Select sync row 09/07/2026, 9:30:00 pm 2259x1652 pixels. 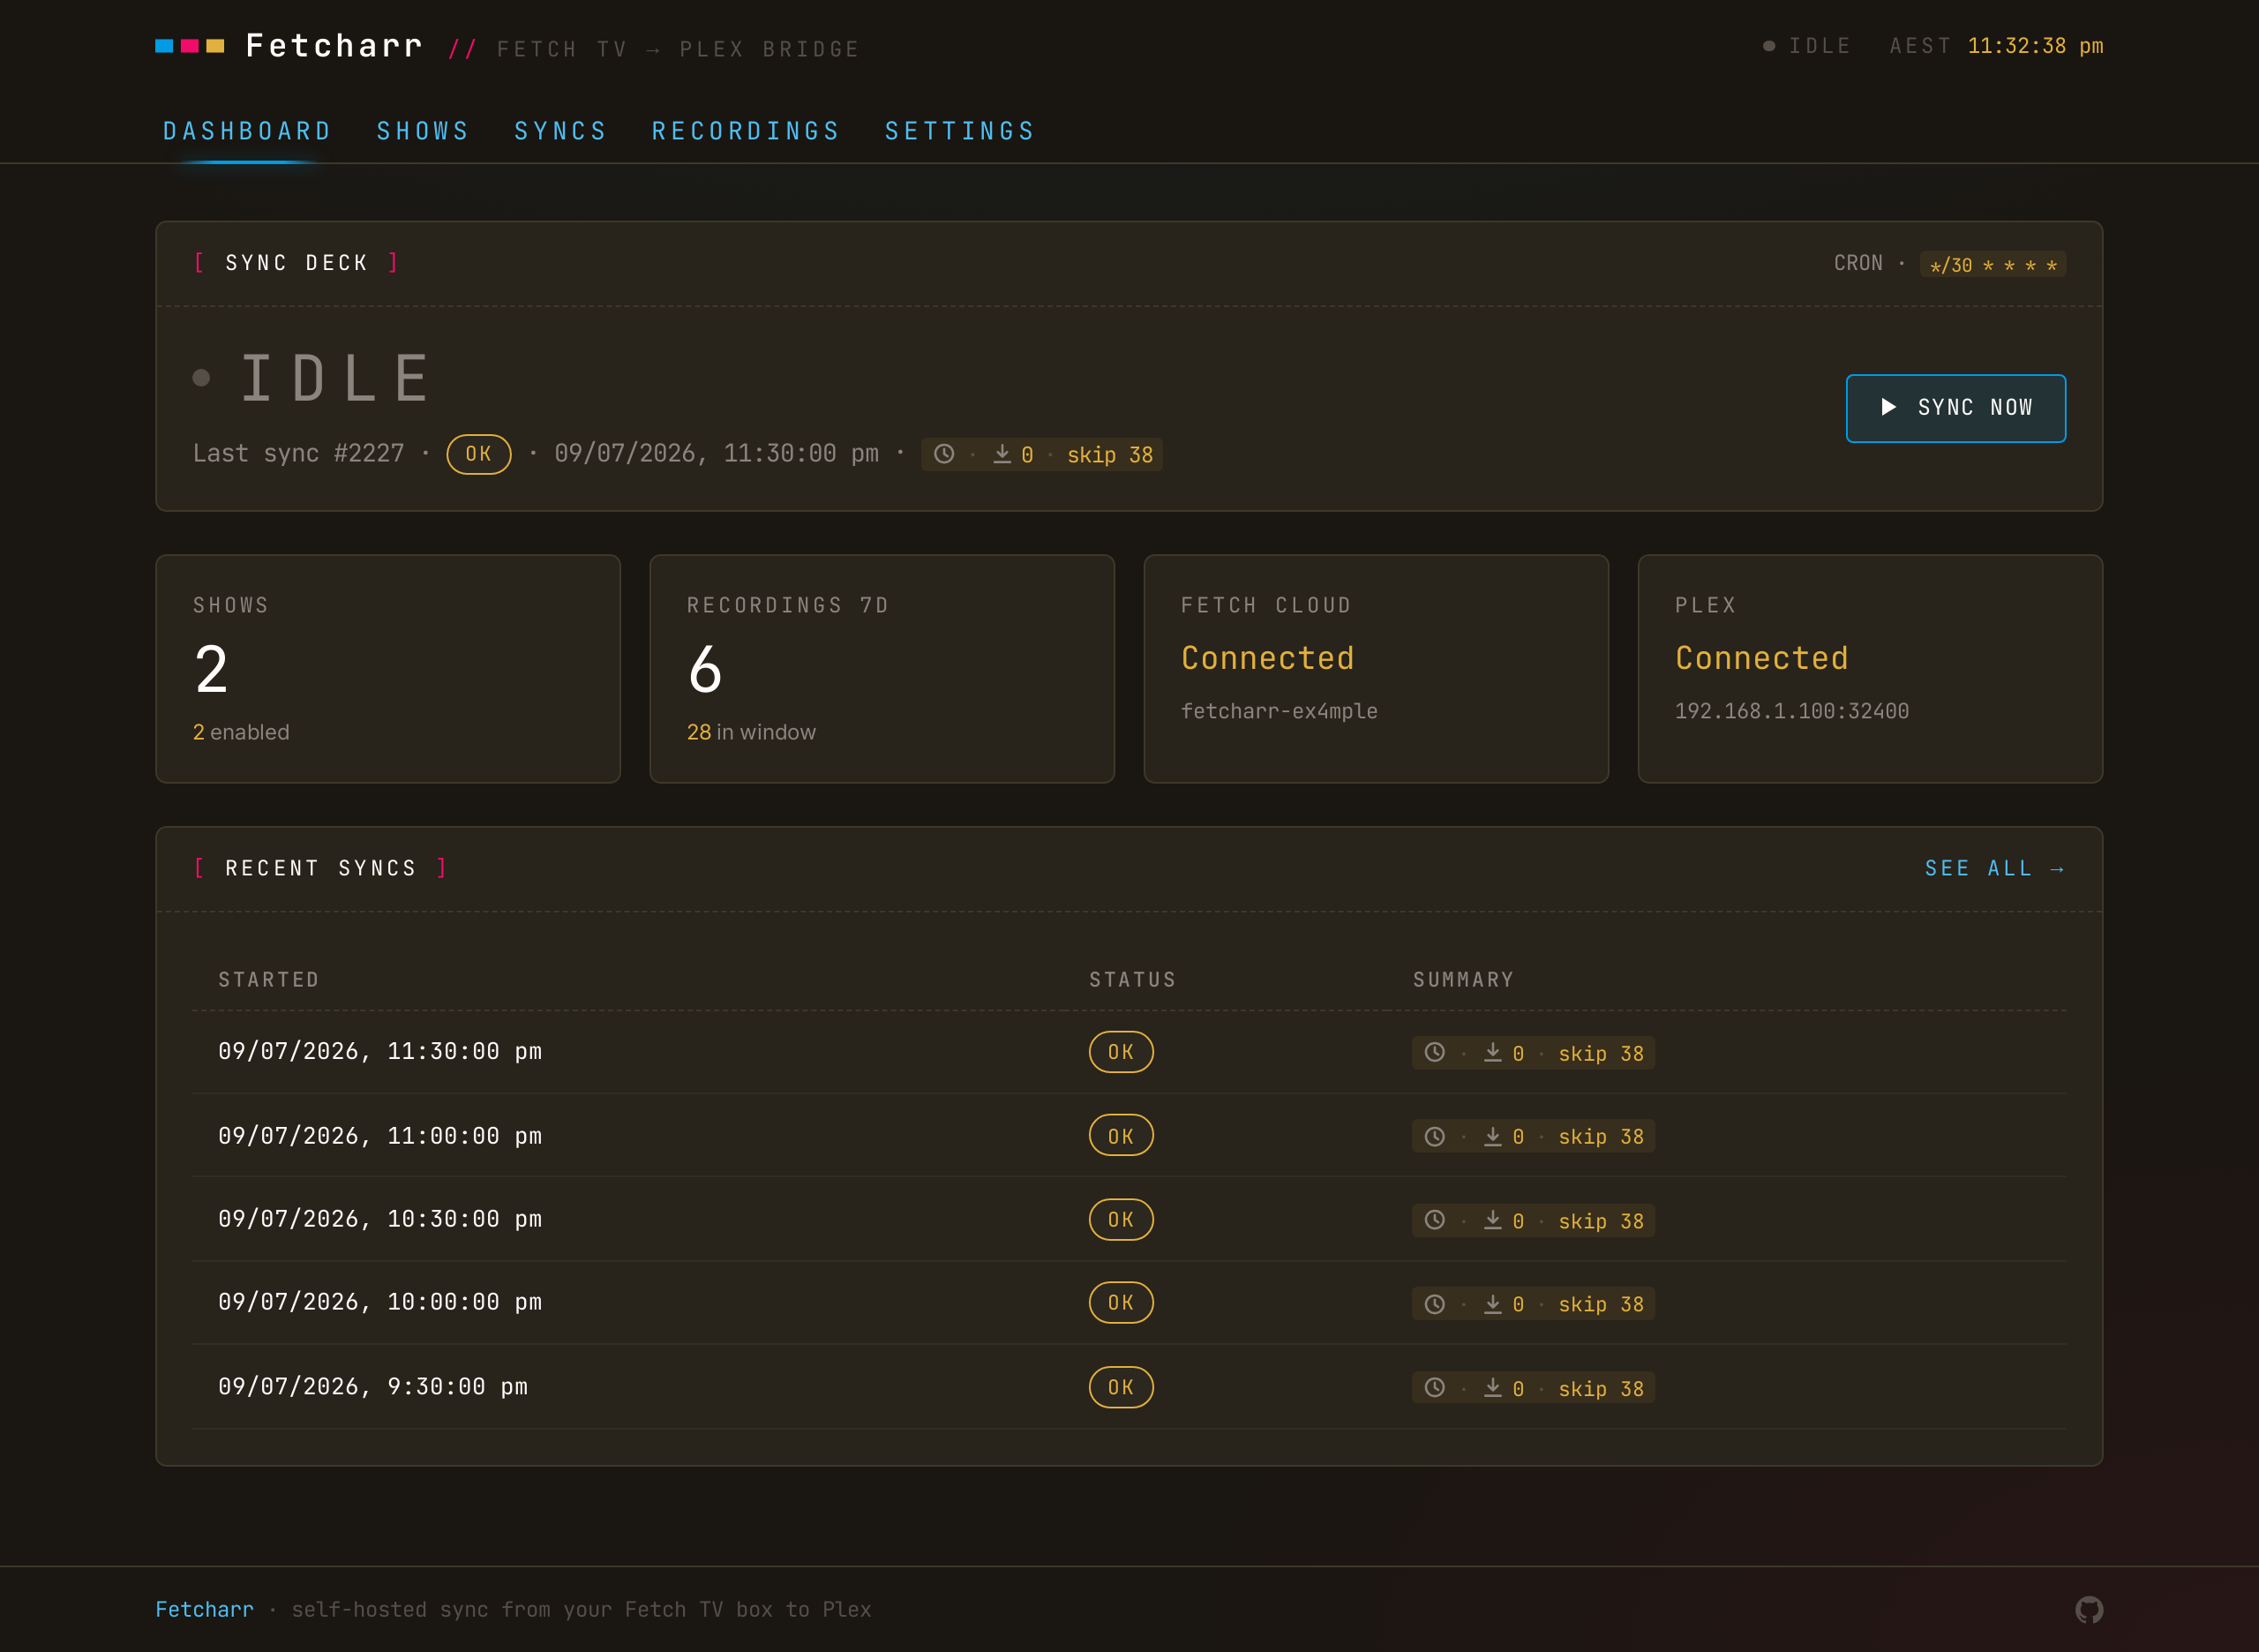coord(1129,1387)
